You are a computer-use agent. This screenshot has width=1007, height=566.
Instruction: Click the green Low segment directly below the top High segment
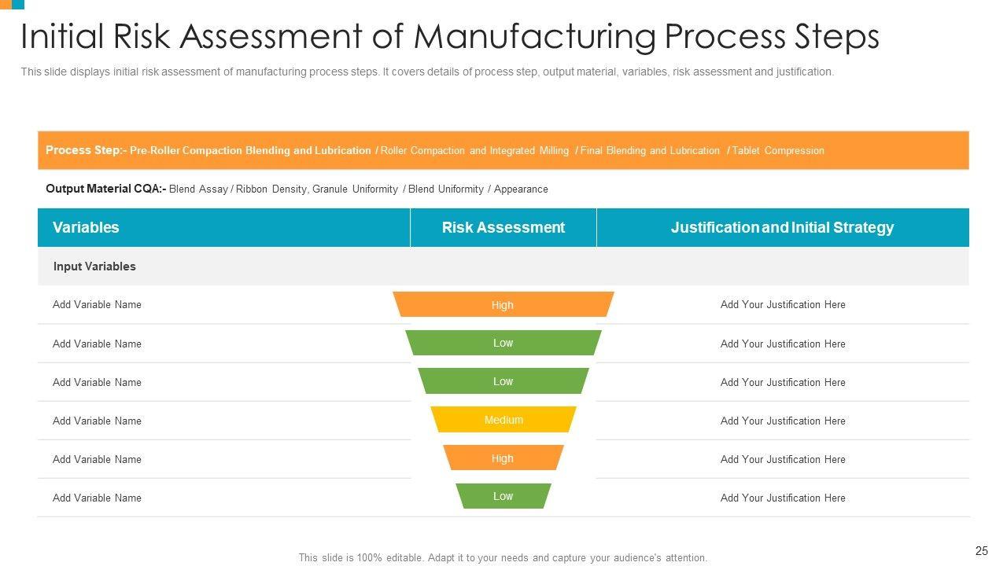click(503, 343)
